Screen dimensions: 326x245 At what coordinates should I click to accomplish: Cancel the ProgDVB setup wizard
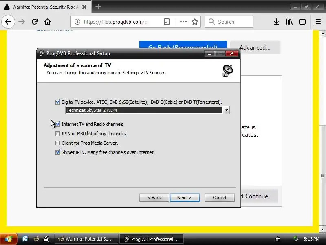coord(220,198)
